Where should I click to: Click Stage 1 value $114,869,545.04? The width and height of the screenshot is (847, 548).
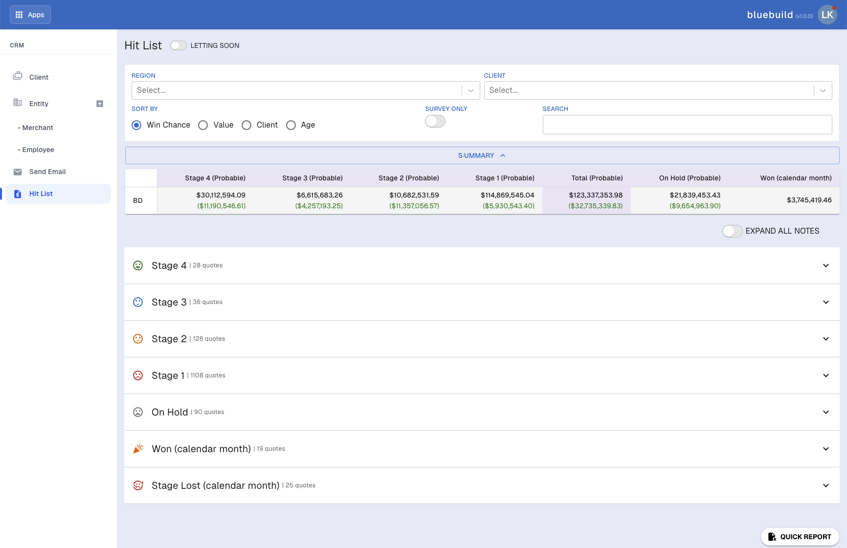pos(508,195)
